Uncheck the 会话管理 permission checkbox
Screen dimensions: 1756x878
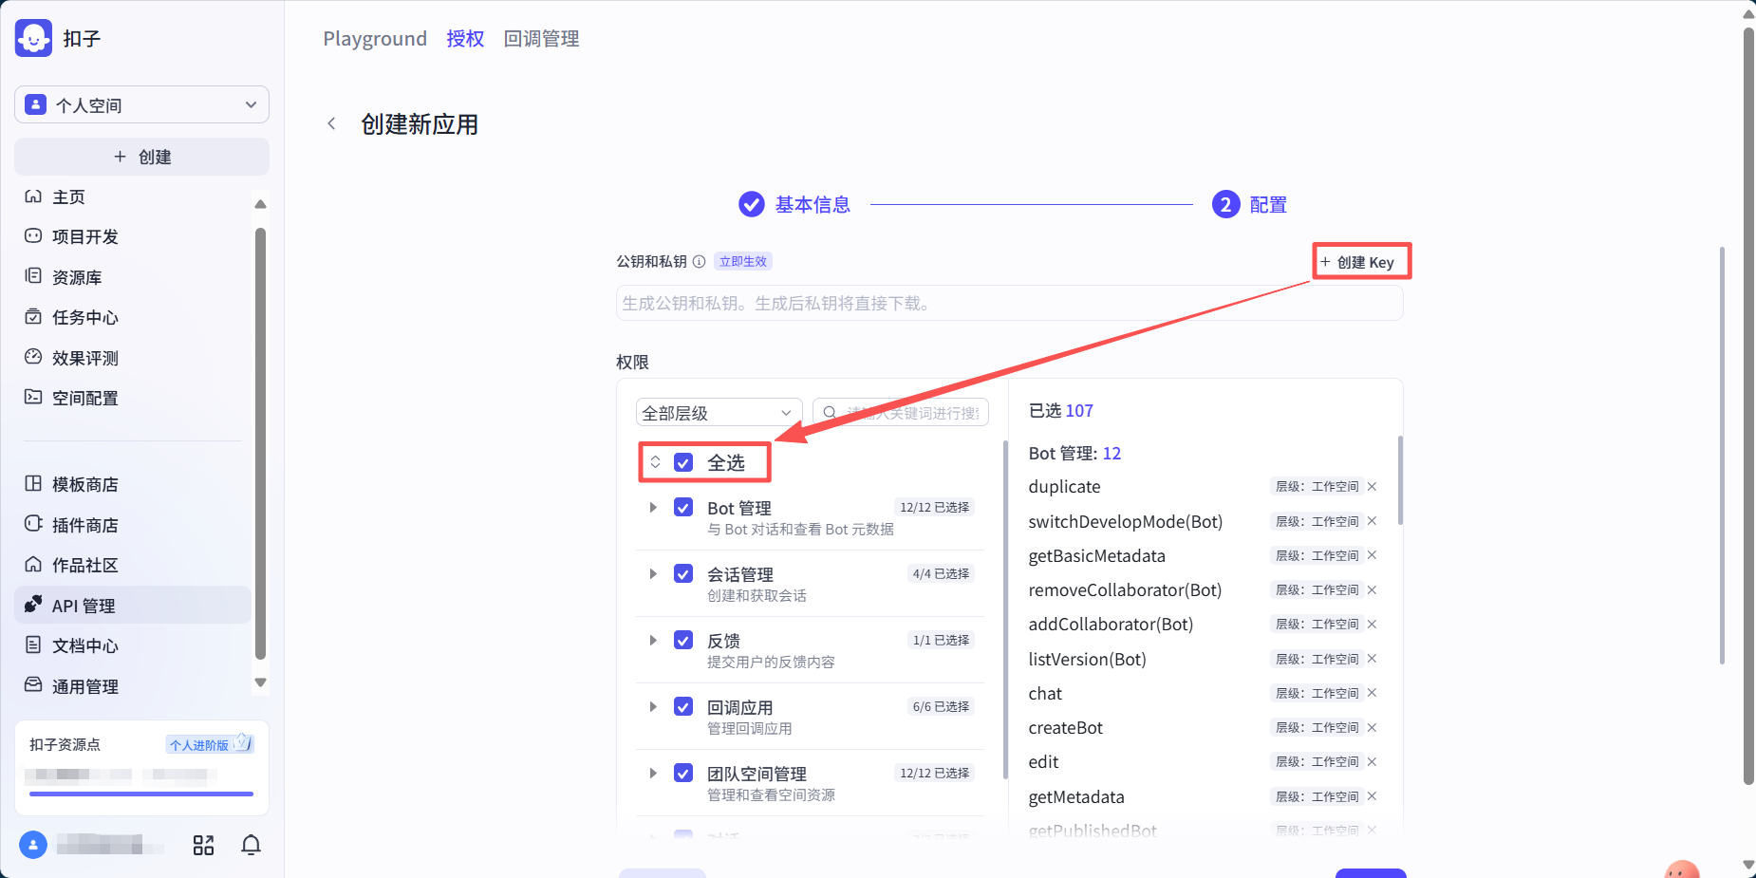tap(682, 573)
